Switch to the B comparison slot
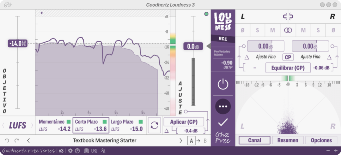Viewport: 341px width, 155px height. pyautogui.click(x=205, y=141)
